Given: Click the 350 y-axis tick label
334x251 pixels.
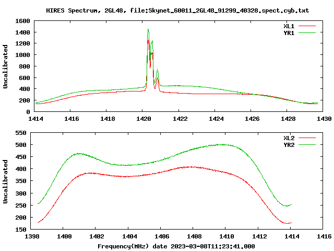Looking at the screenshot, I should pos(21,181).
